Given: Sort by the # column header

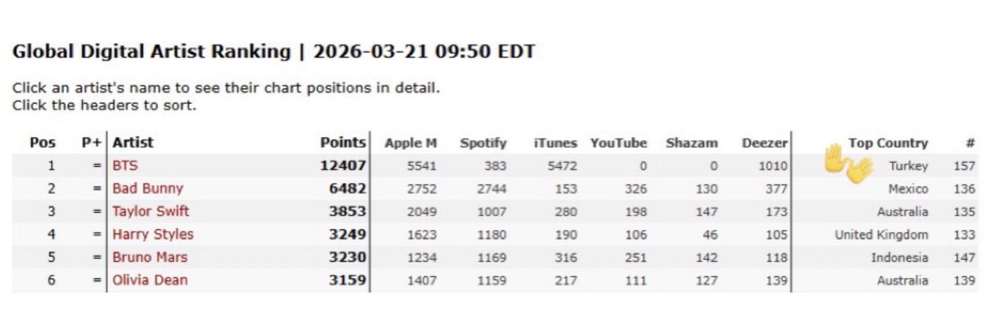Looking at the screenshot, I should coord(970,143).
